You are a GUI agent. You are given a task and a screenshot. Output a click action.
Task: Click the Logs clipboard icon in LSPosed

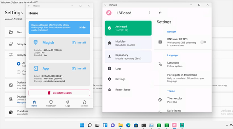click(110, 69)
